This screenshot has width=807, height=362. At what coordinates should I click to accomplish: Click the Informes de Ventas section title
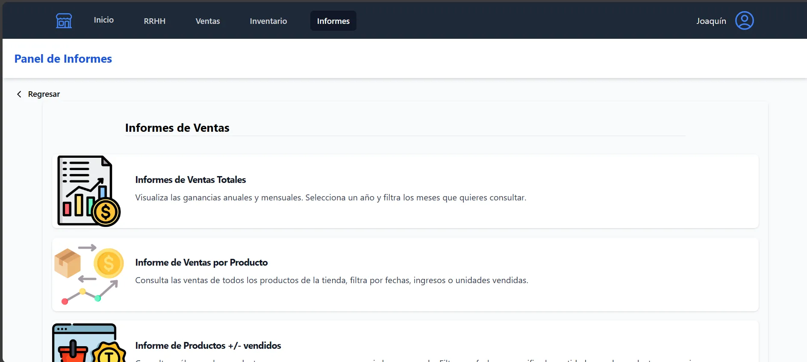pos(177,128)
